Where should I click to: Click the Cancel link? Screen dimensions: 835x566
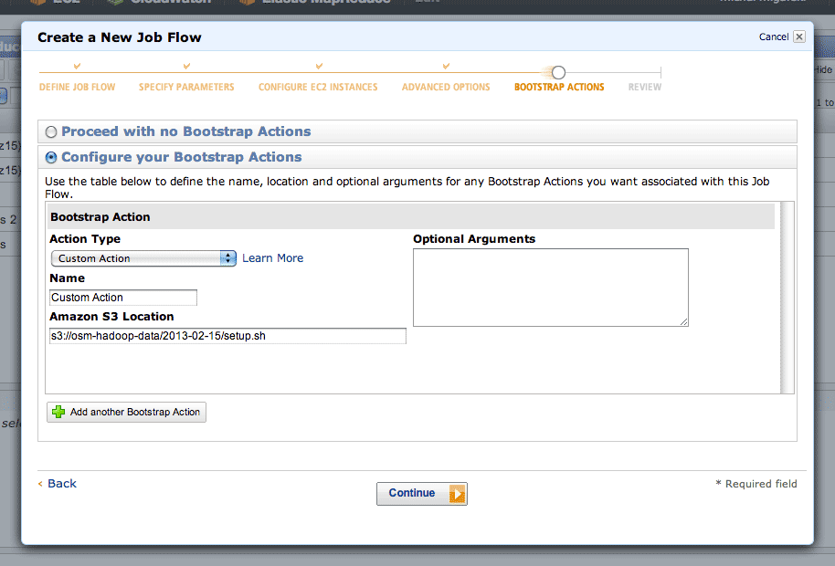(774, 37)
